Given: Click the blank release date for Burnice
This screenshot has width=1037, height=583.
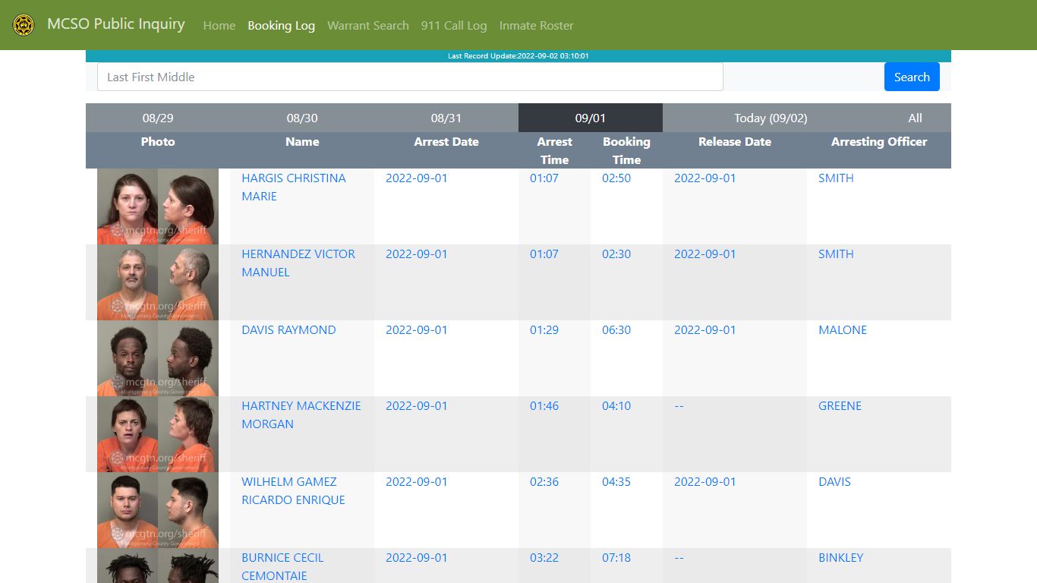Looking at the screenshot, I should pyautogui.click(x=679, y=557).
